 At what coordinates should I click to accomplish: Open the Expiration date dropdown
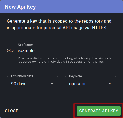[32, 84]
